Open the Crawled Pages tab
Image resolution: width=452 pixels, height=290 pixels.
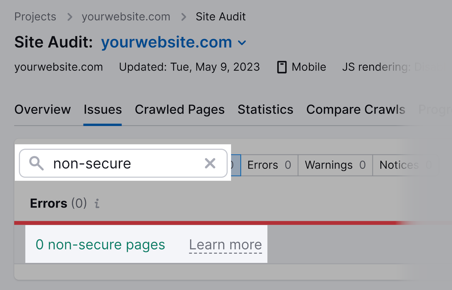pos(180,110)
